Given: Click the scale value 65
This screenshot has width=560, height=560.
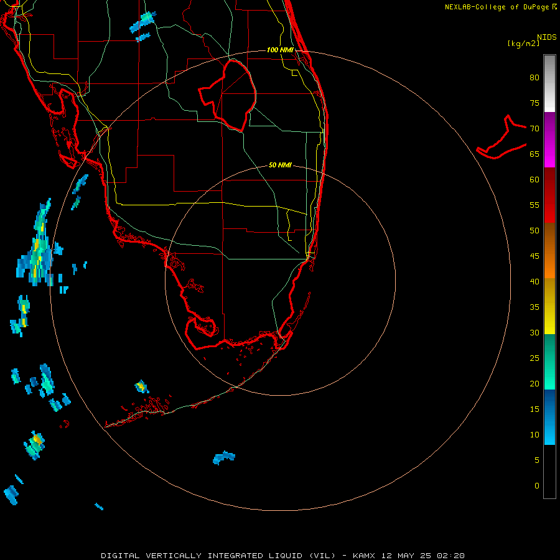Looking at the screenshot, I should pyautogui.click(x=534, y=154).
